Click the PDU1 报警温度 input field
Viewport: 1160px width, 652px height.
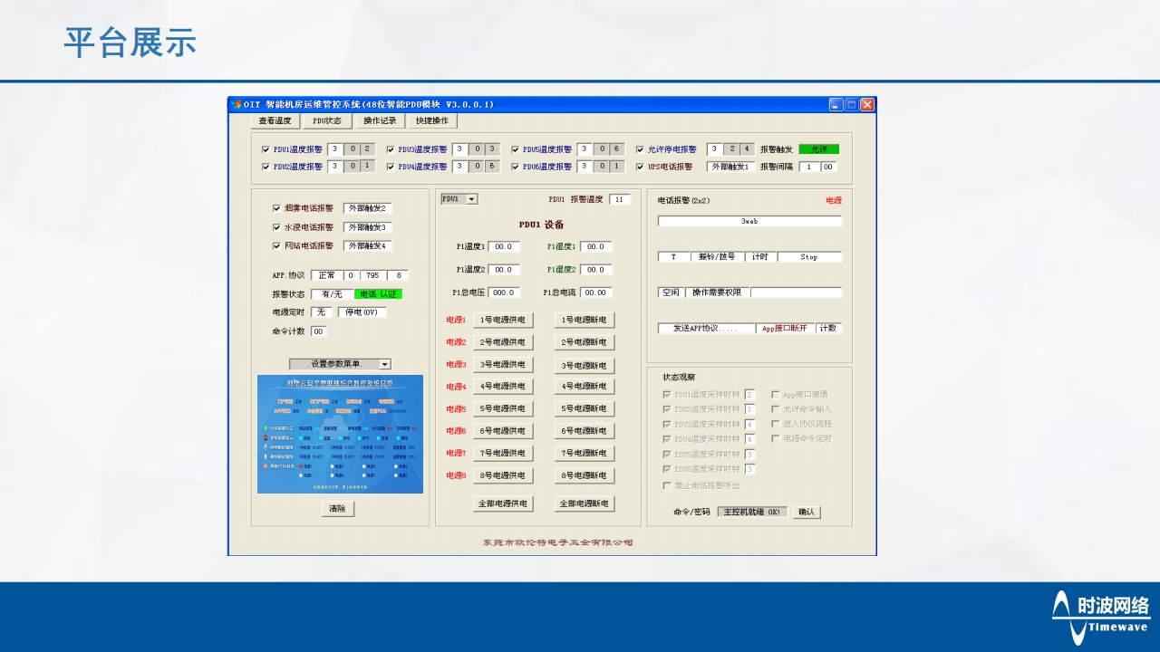(x=619, y=199)
